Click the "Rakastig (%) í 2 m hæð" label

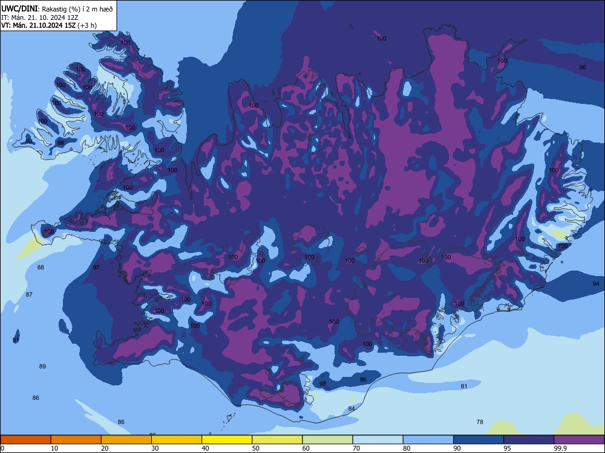(x=77, y=9)
